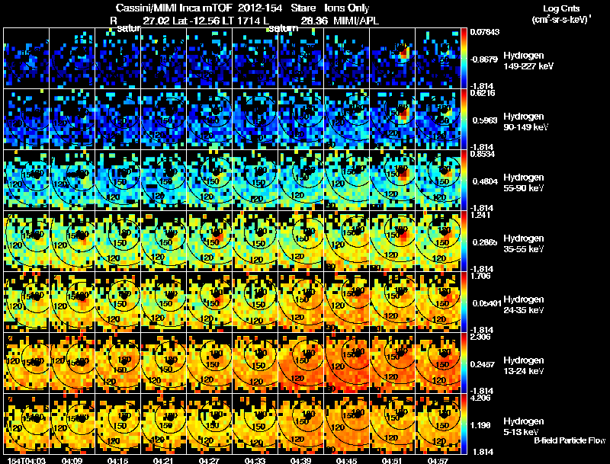Select the 13-24 keV image at 04:39
610x464 pixels.
[x=300, y=363]
